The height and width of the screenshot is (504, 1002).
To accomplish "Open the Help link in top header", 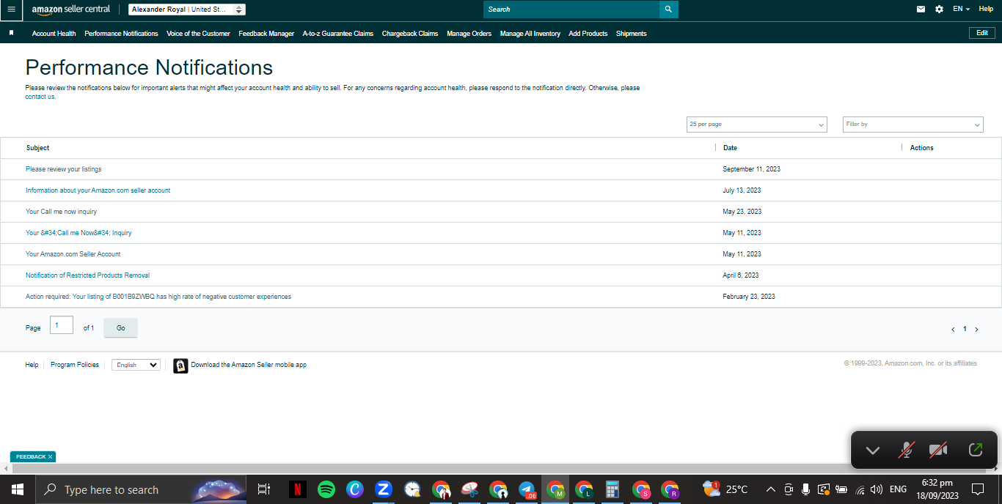I will (x=986, y=9).
